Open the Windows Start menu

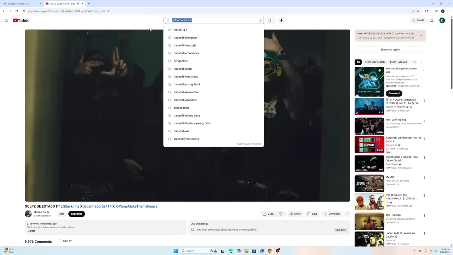pos(176,251)
